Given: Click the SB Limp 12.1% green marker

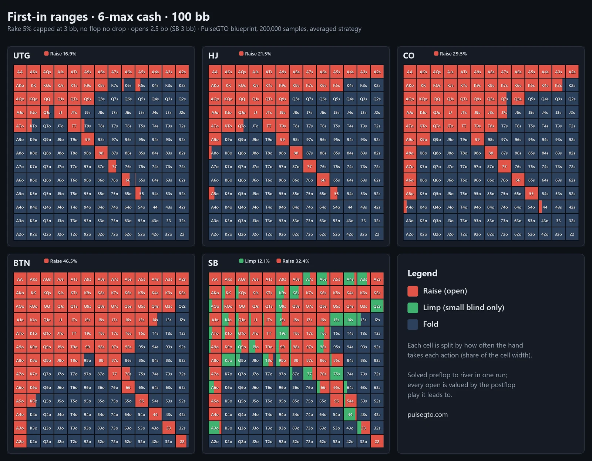Looking at the screenshot, I should point(241,261).
